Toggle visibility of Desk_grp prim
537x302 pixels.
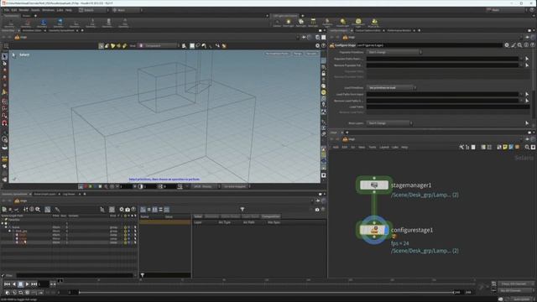tap(125, 232)
